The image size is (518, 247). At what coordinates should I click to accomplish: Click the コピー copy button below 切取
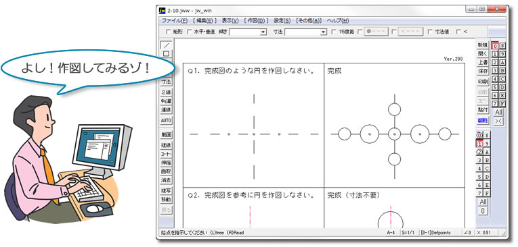[x=483, y=101]
